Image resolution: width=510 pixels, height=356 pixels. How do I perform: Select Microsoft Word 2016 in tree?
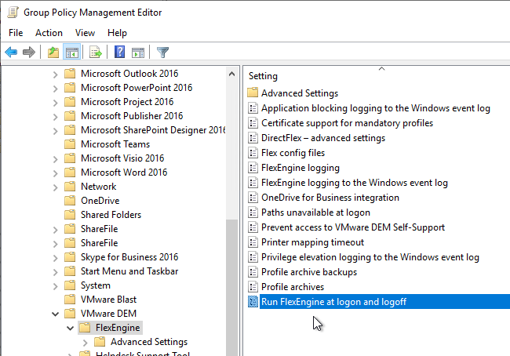(124, 173)
